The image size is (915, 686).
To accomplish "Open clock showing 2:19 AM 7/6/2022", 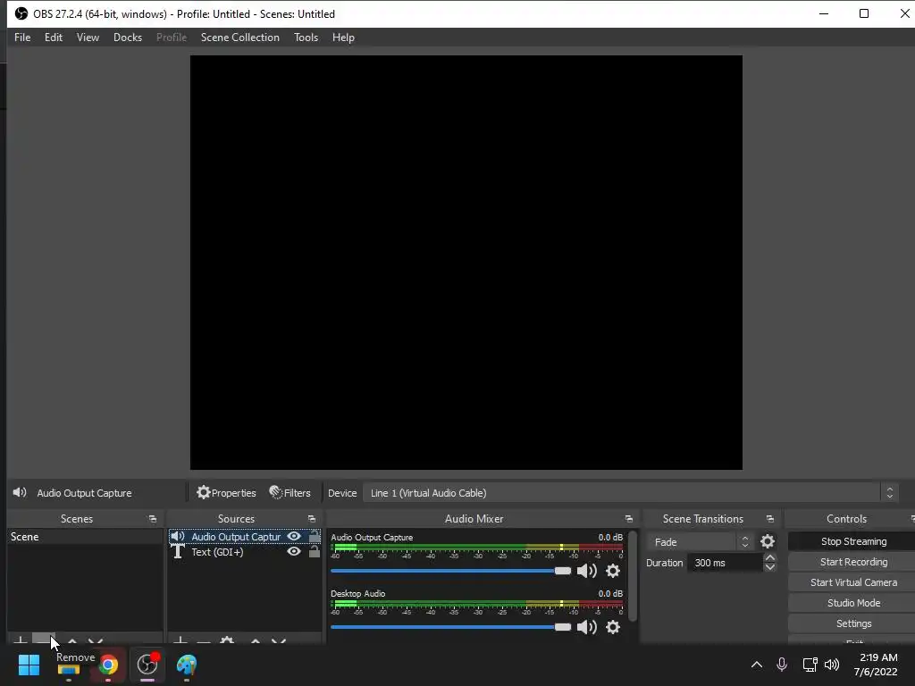I will [875, 665].
